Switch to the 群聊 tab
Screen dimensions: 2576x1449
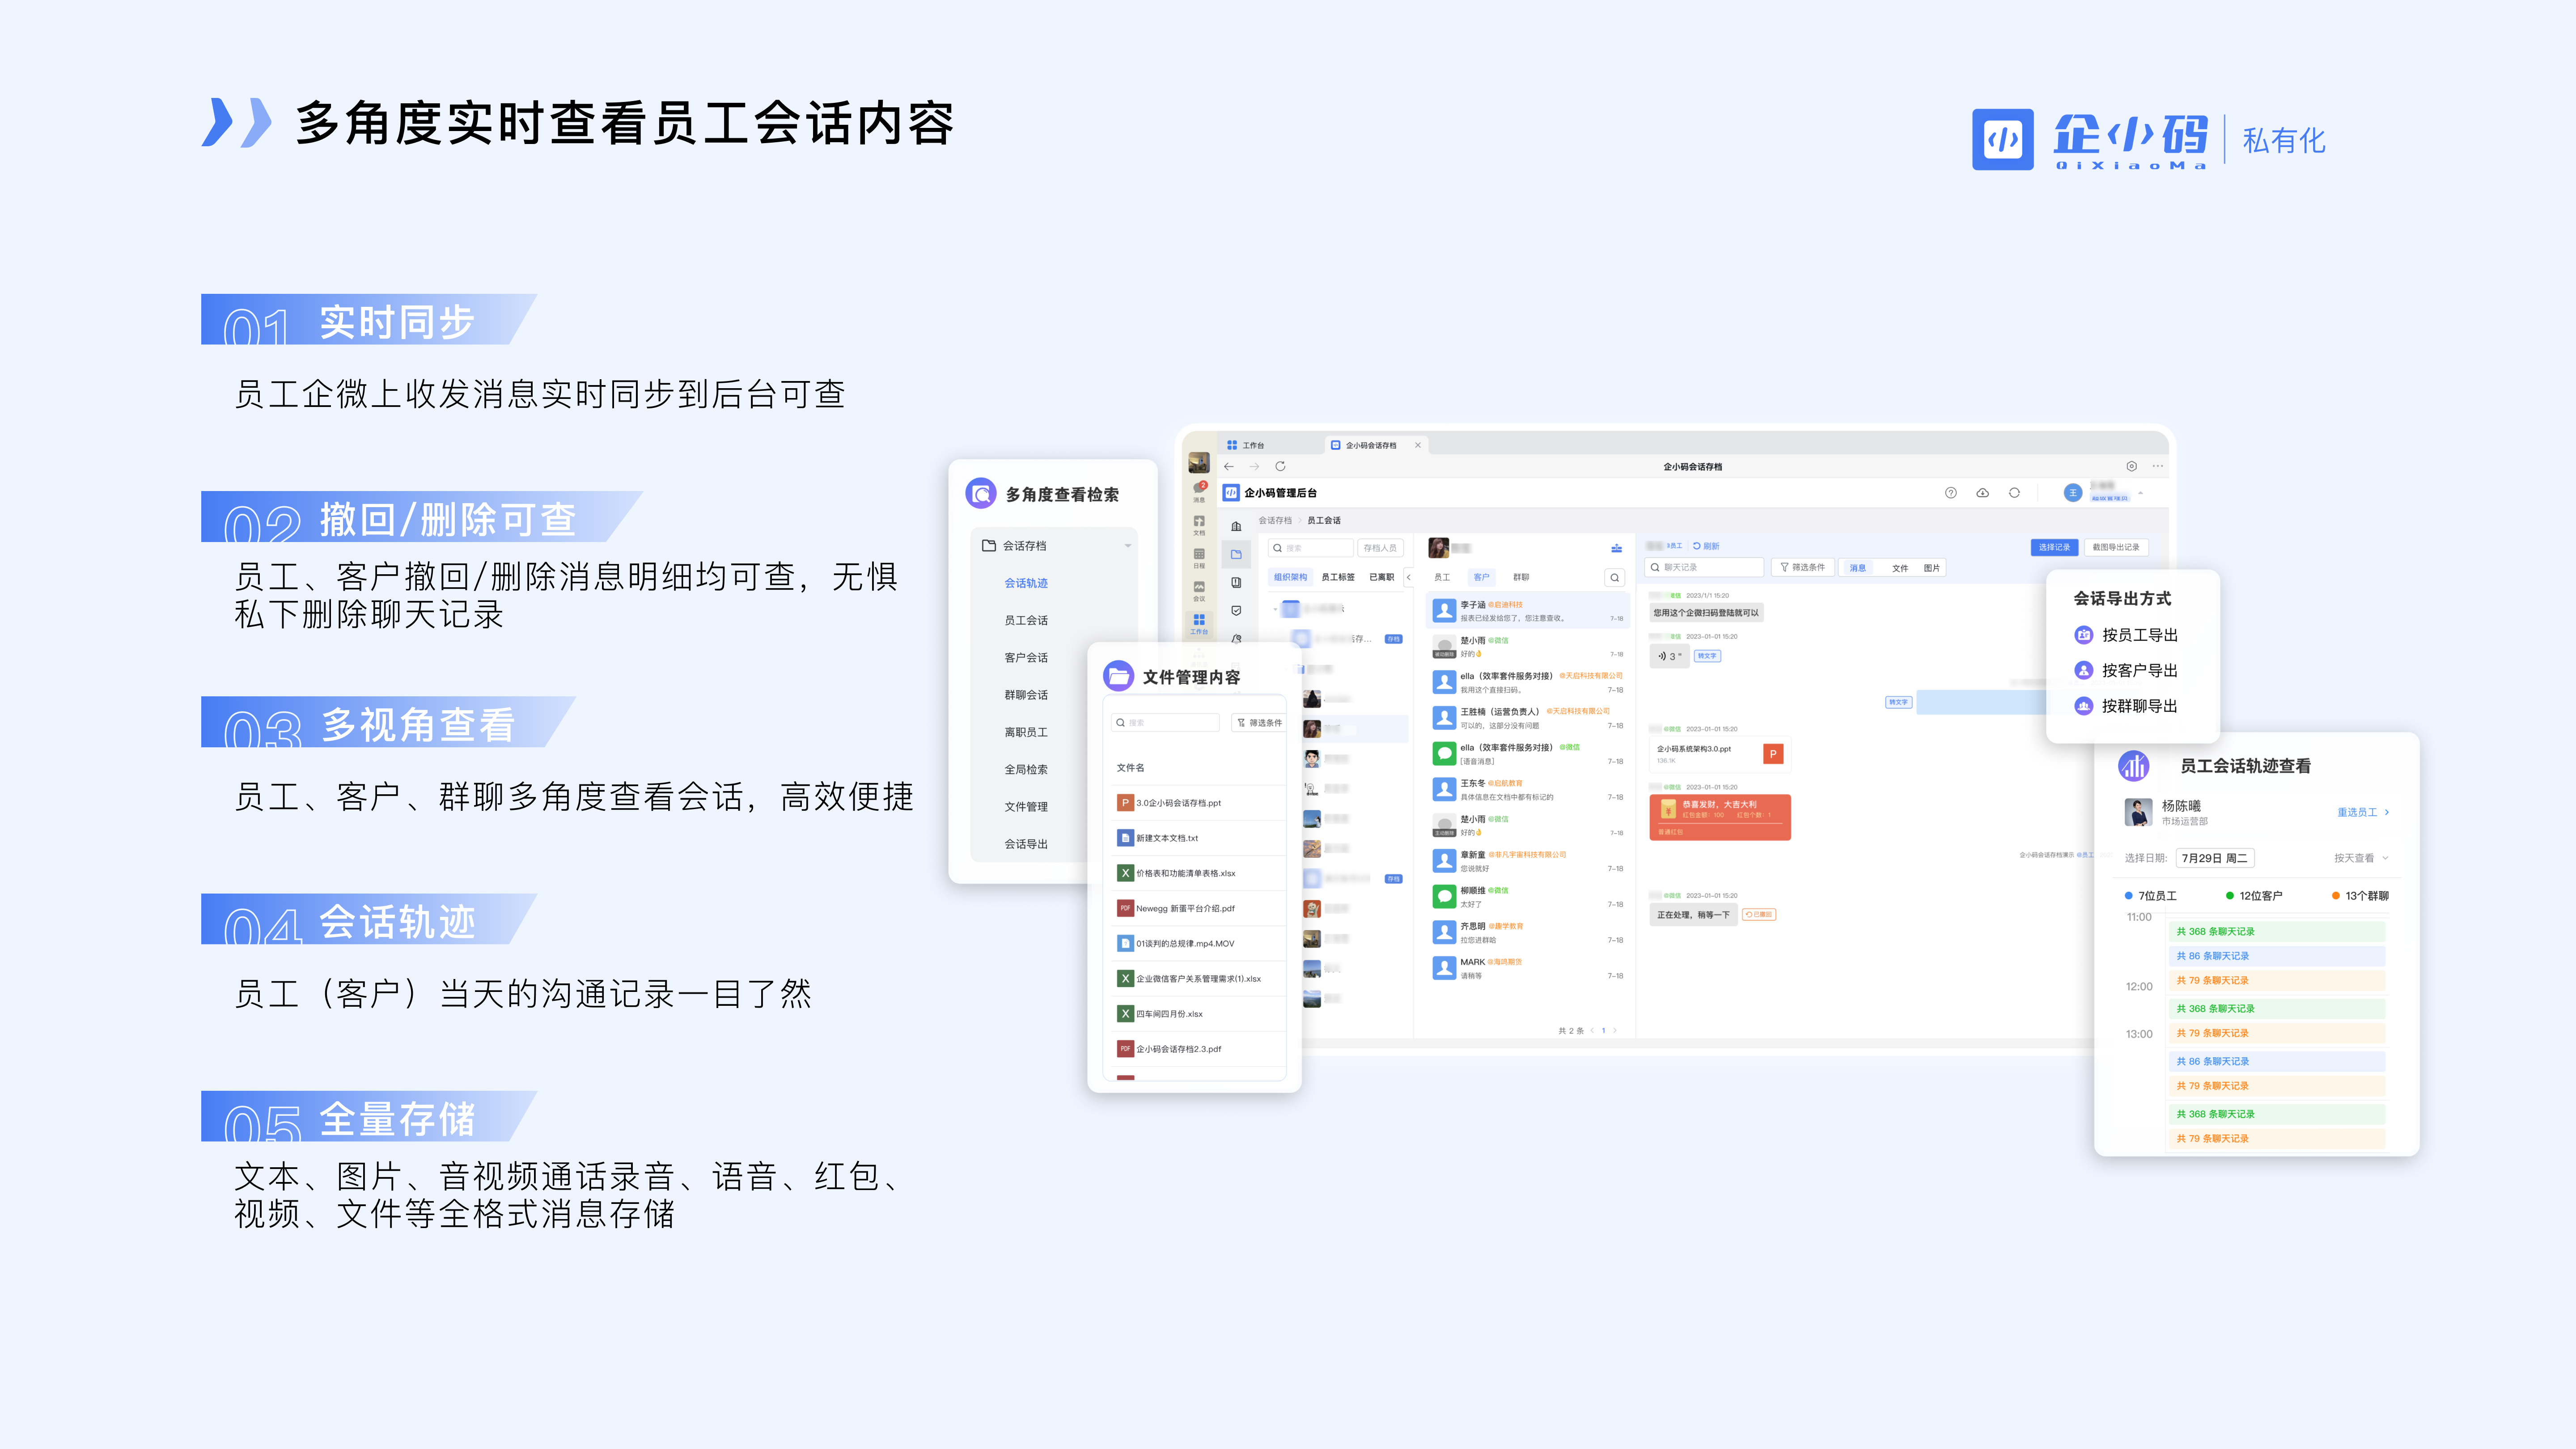[x=1520, y=577]
